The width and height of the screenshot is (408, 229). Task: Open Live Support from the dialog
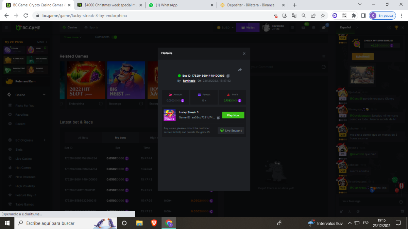[x=231, y=130]
